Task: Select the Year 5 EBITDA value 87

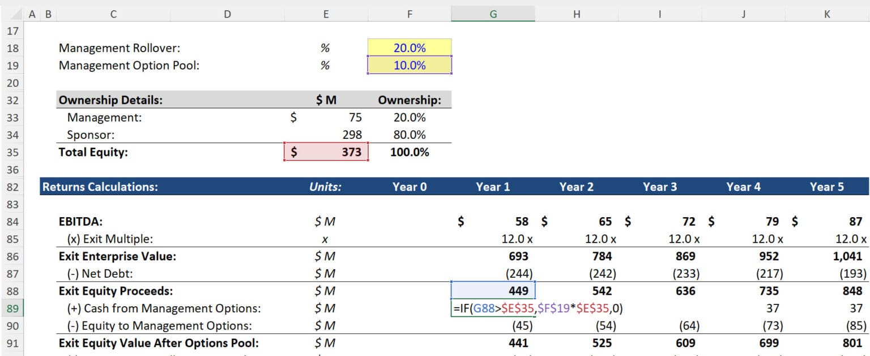Action: click(x=826, y=221)
